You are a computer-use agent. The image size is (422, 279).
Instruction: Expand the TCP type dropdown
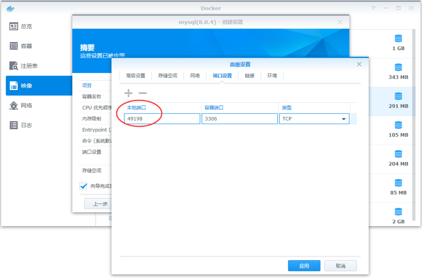pos(343,119)
